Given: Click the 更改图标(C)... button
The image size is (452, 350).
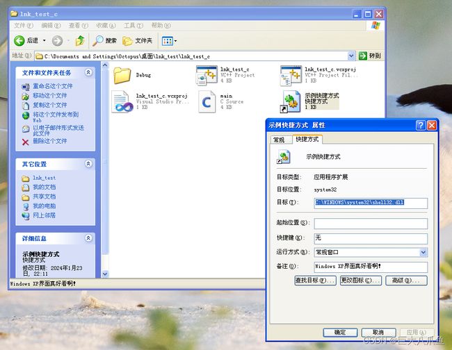Looking at the screenshot, I should (361, 281).
